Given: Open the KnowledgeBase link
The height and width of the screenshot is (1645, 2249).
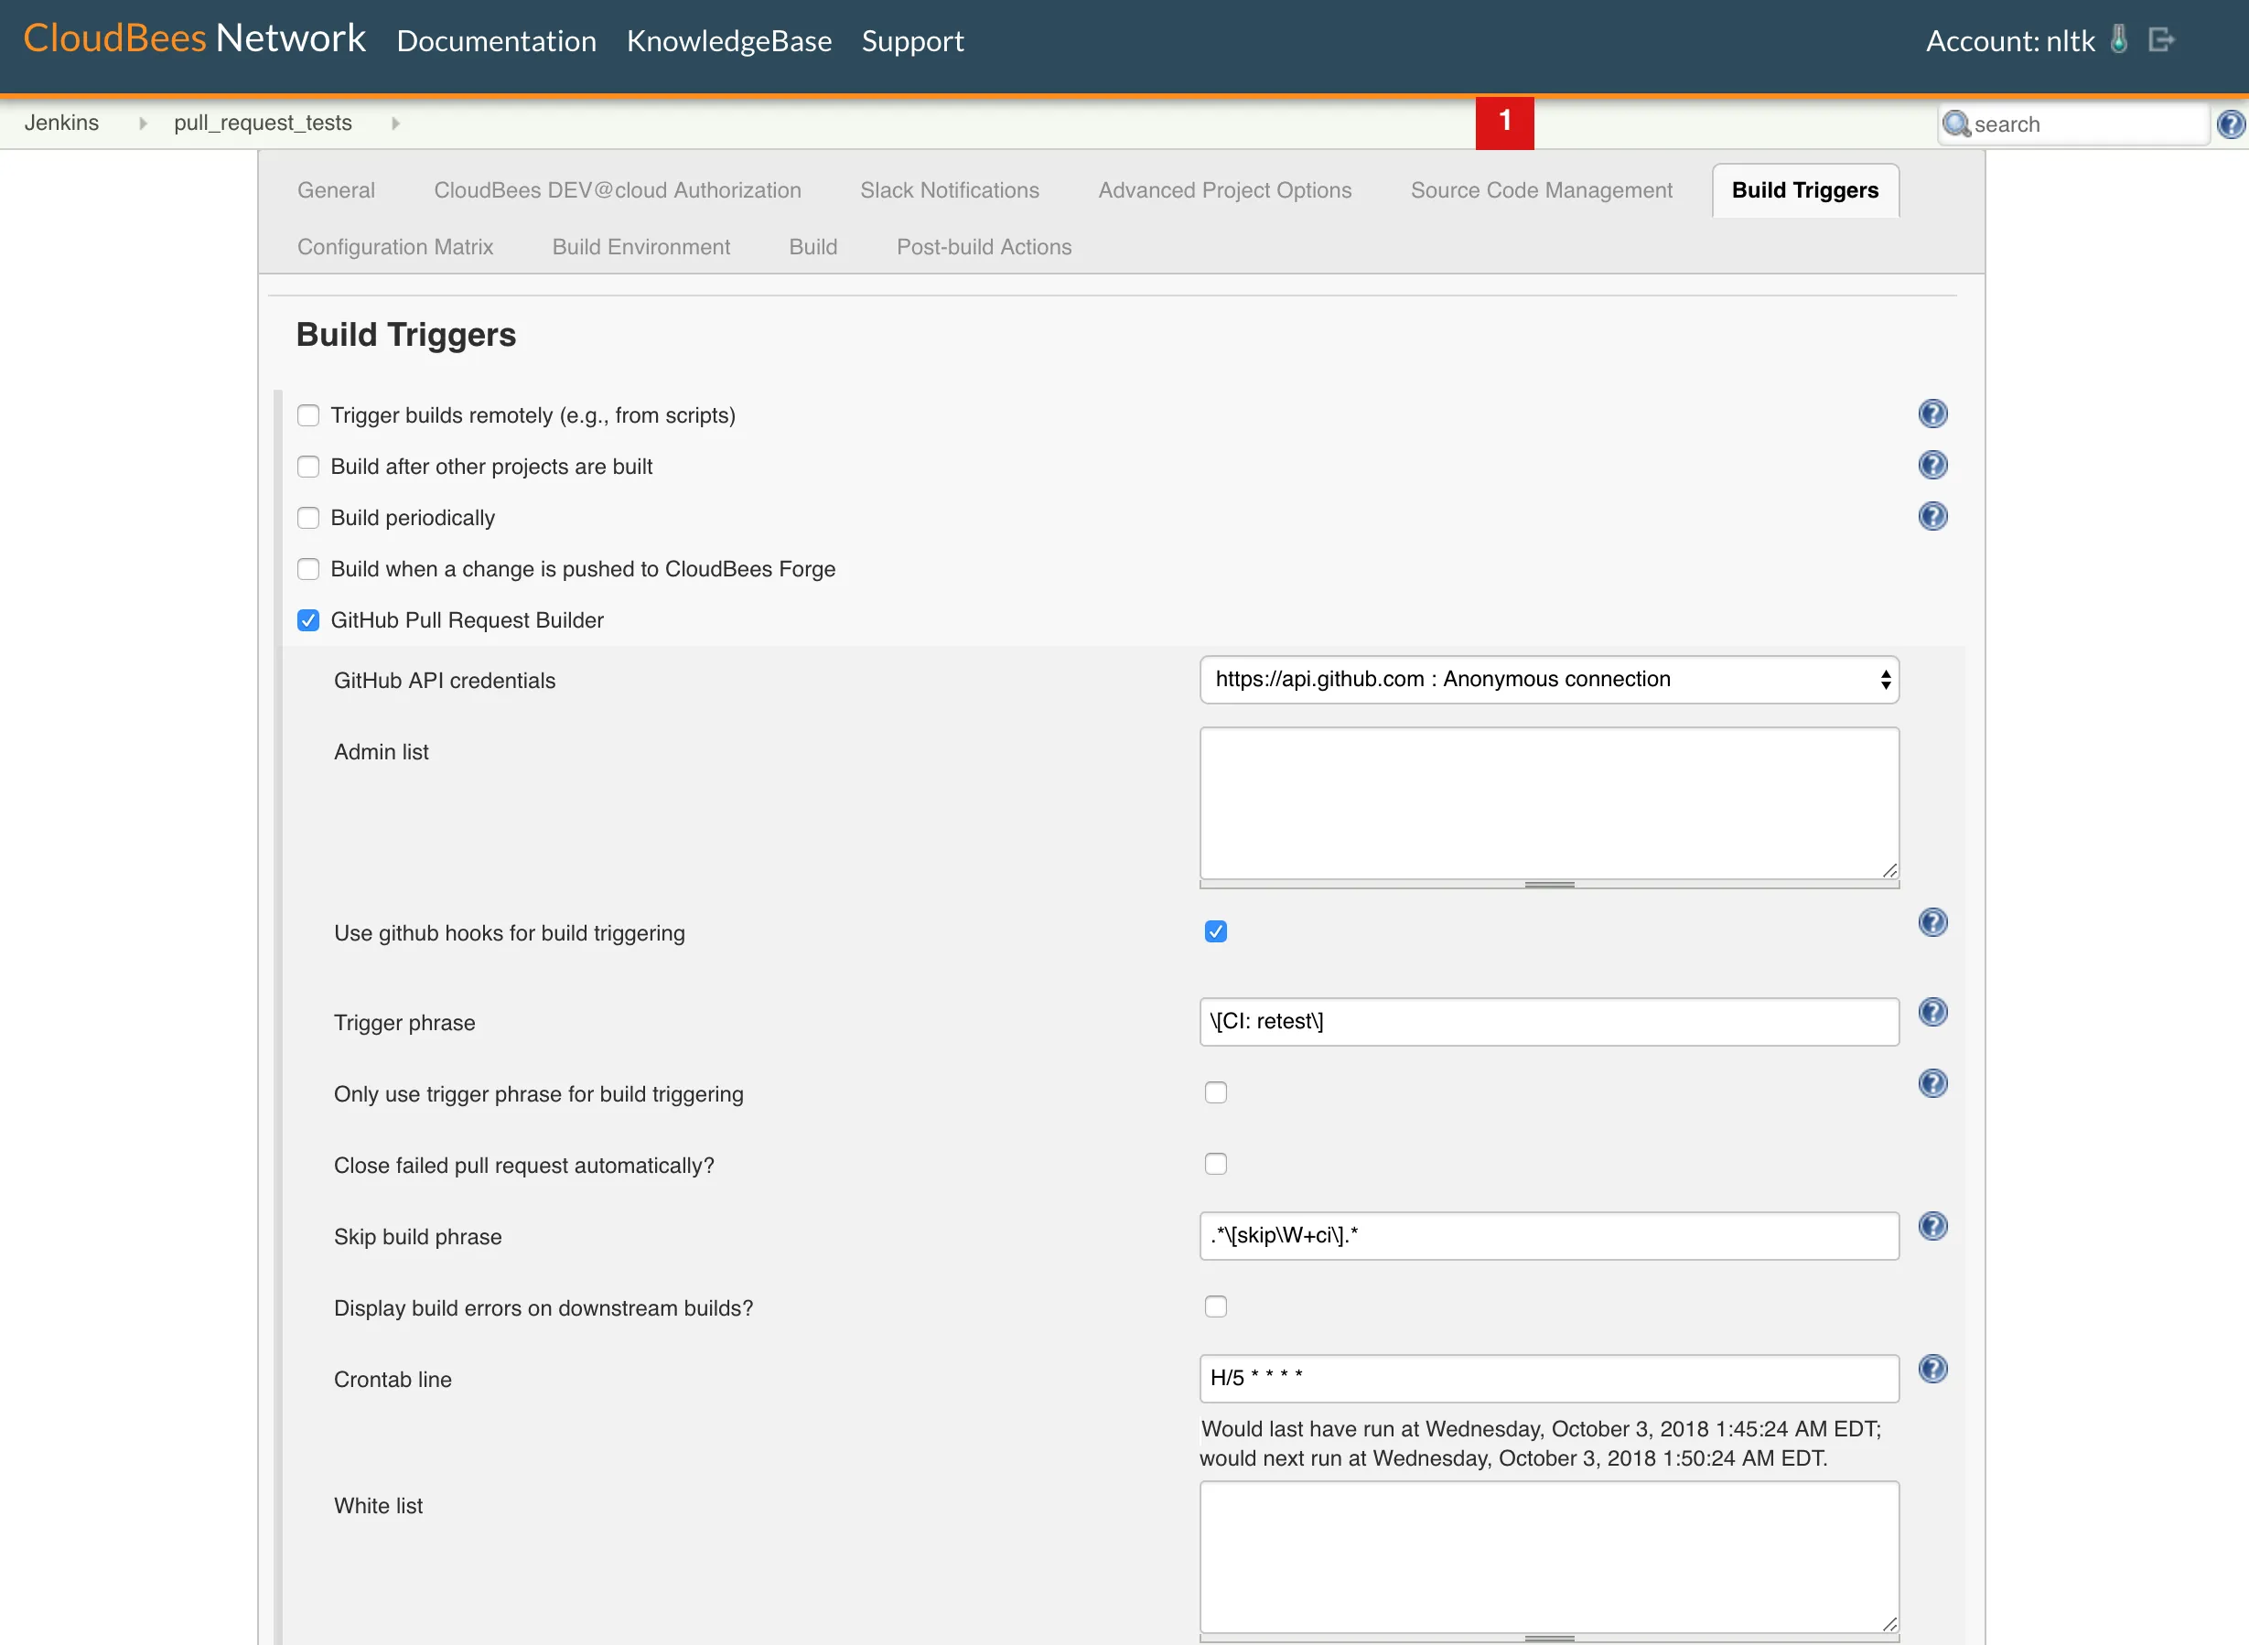Looking at the screenshot, I should (x=727, y=41).
